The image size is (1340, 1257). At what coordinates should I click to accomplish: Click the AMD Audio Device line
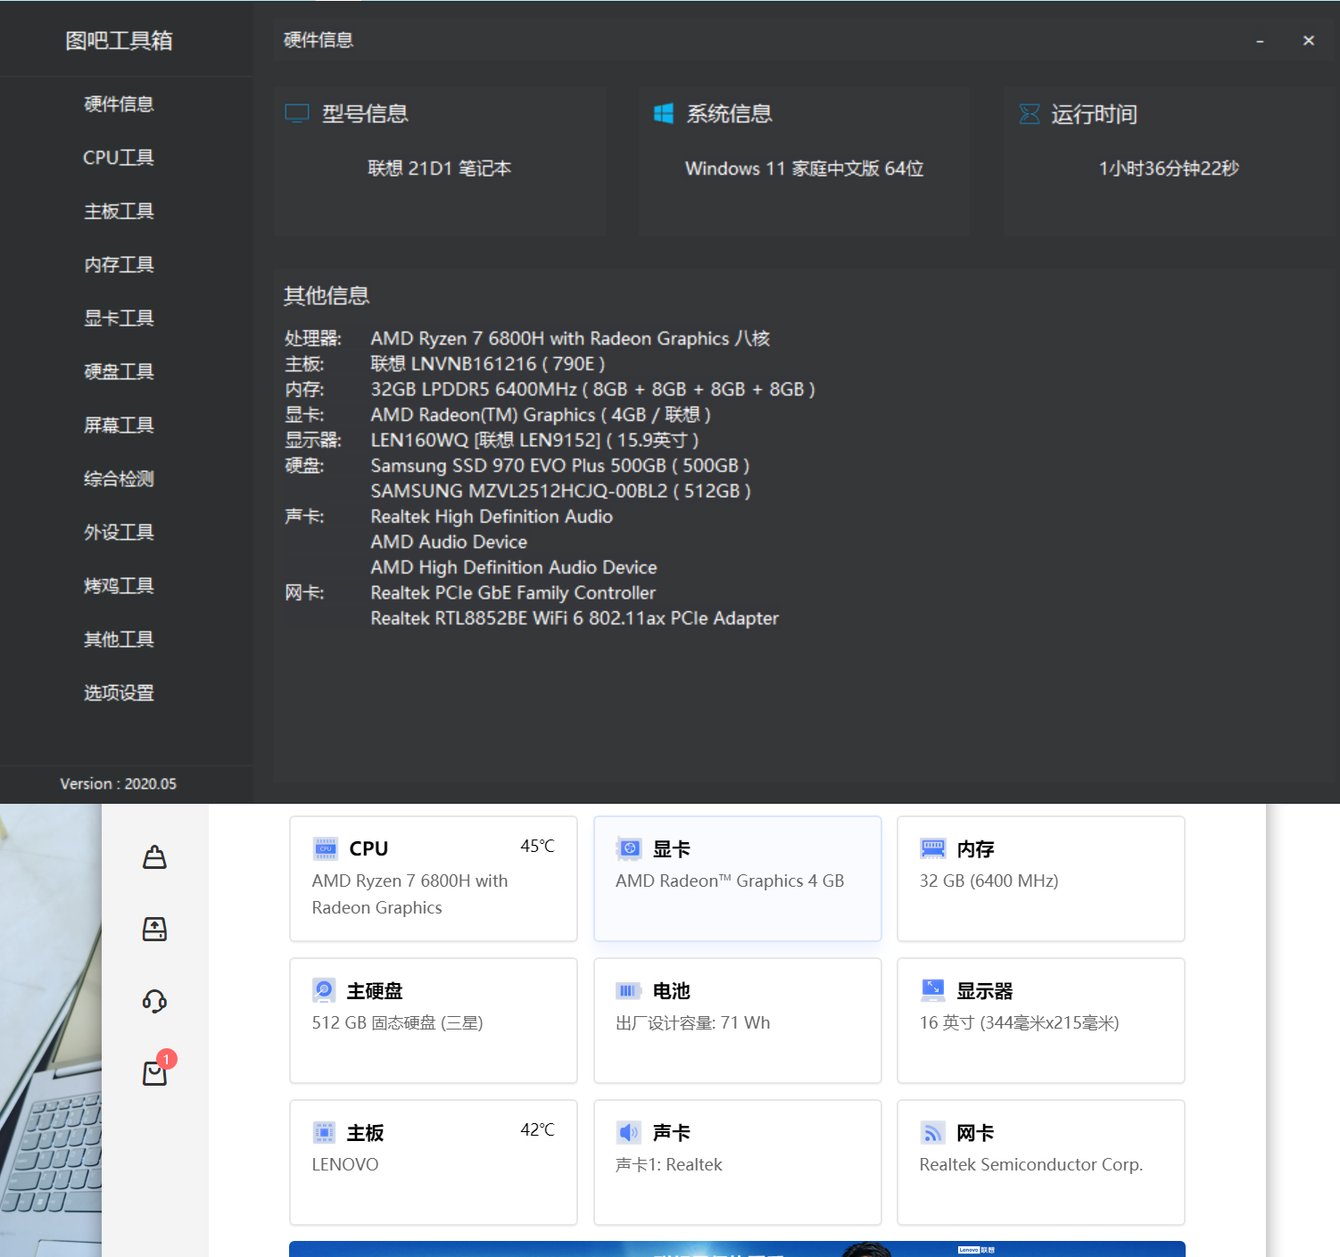449,542
